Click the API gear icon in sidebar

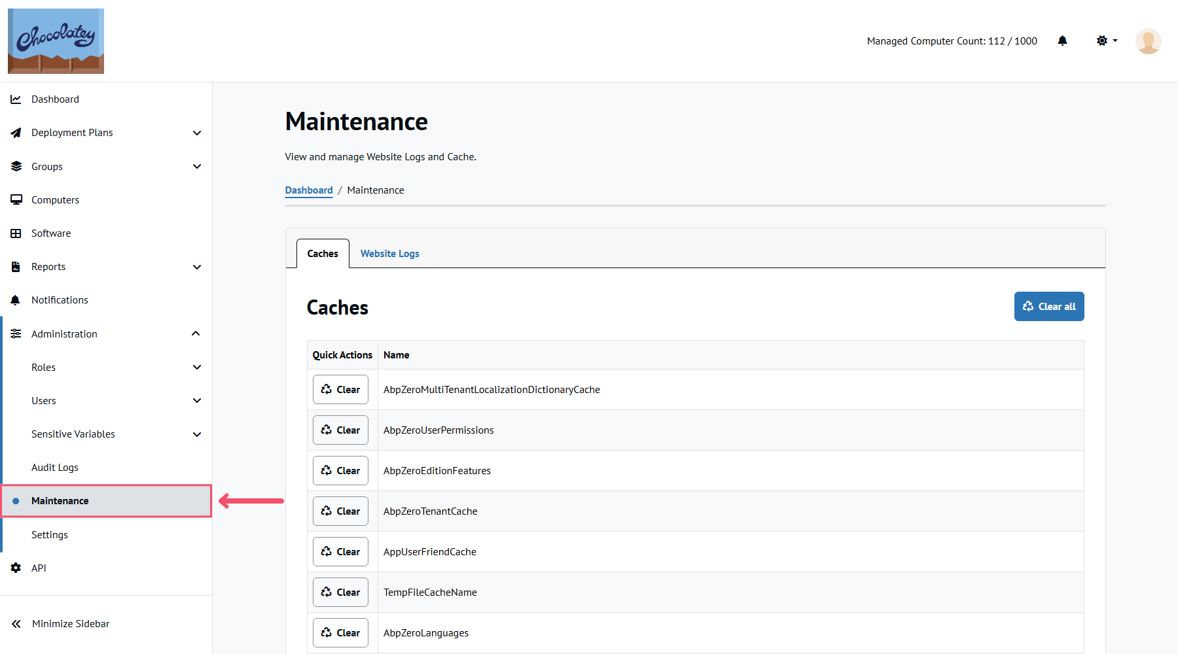[16, 568]
